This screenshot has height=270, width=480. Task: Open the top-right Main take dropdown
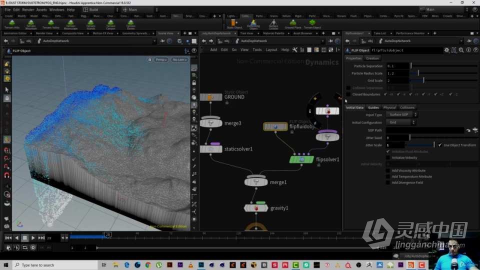pyautogui.click(x=444, y=9)
